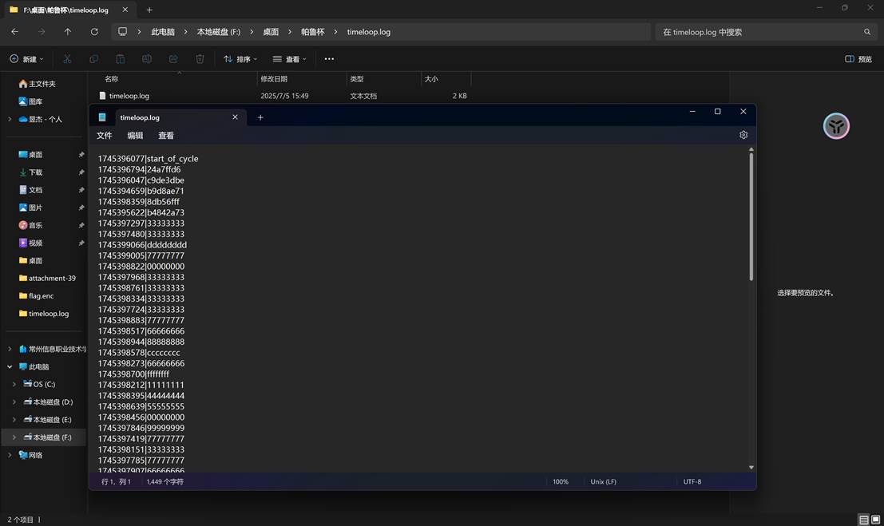Click the 100% zoom control in Notepad status bar
884x526 pixels.
pos(561,481)
